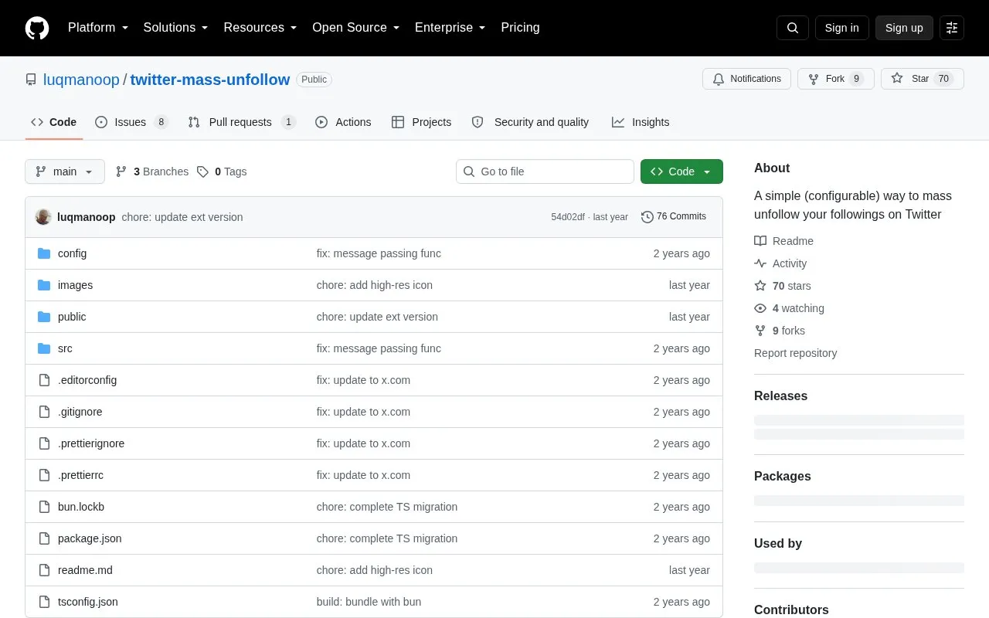Open the Report repository link
This screenshot has width=989, height=618.
[x=796, y=353]
